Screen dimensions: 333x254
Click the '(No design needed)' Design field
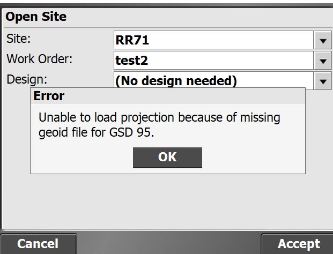pos(212,81)
